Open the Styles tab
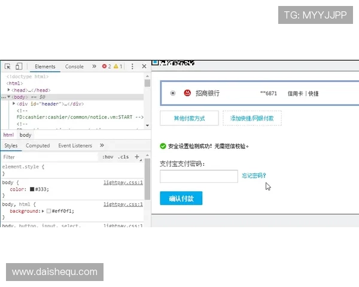The height and width of the screenshot is (287, 359). pos(11,146)
